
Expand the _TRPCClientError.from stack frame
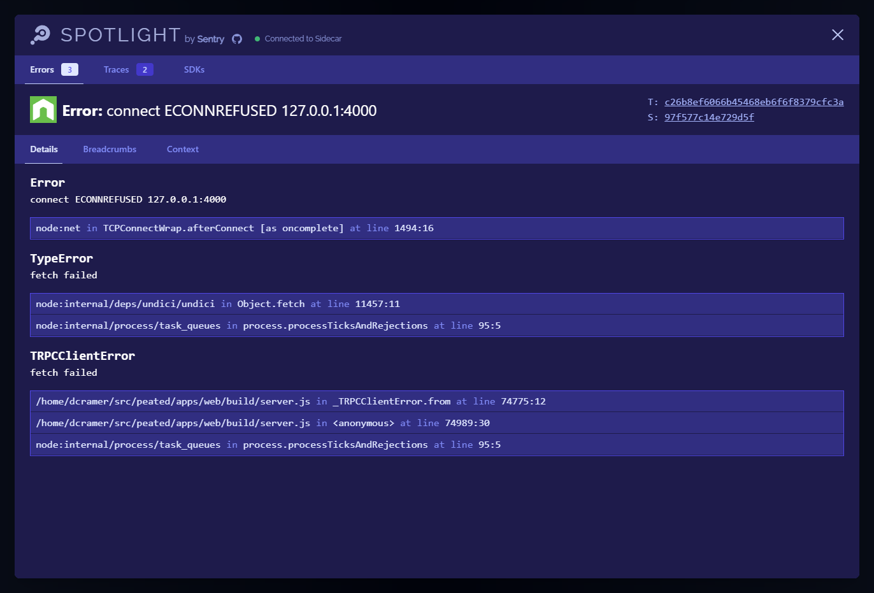click(436, 401)
